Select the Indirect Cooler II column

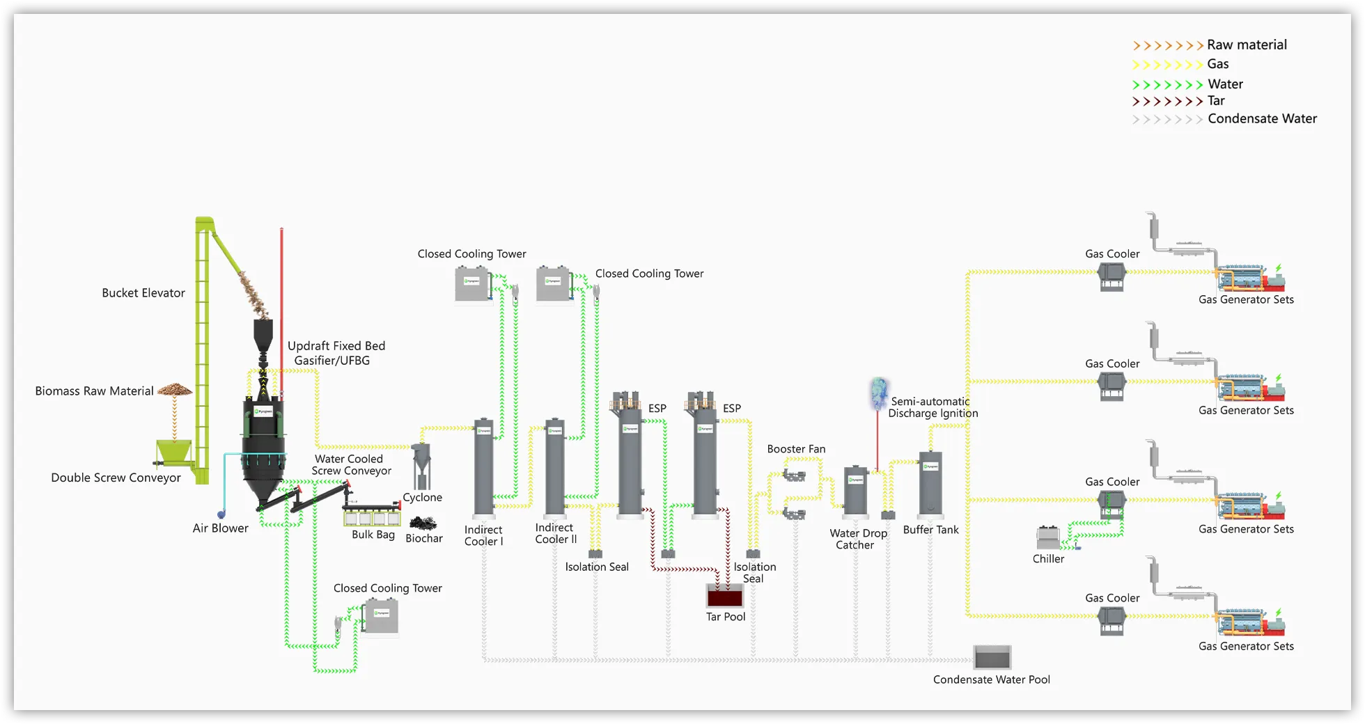(x=554, y=468)
